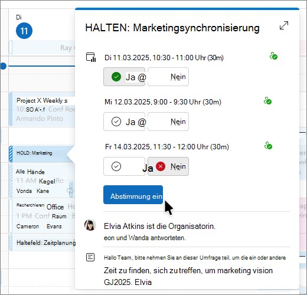Expand the poll popup with the diagonal arrows icon
Image resolution: width=307 pixels, height=295 pixels.
[x=284, y=25]
